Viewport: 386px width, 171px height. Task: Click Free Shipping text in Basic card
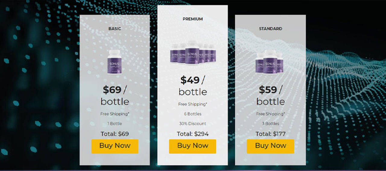(x=115, y=114)
